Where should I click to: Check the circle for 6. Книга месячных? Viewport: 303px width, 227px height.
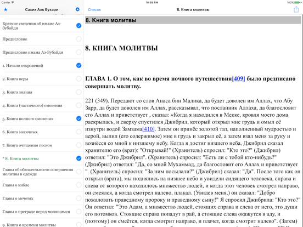(x=78, y=132)
